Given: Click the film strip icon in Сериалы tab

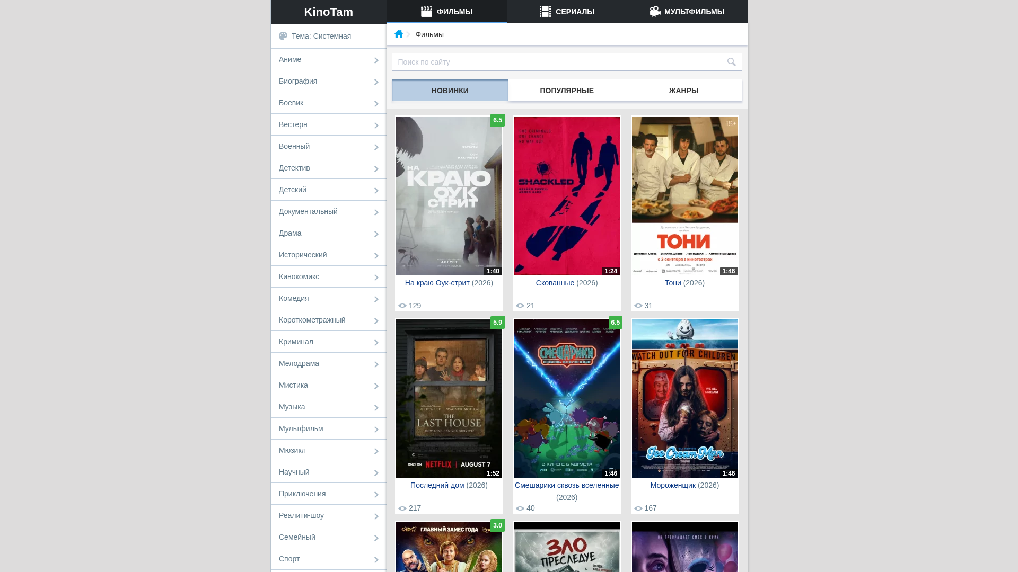Looking at the screenshot, I should coord(545,11).
